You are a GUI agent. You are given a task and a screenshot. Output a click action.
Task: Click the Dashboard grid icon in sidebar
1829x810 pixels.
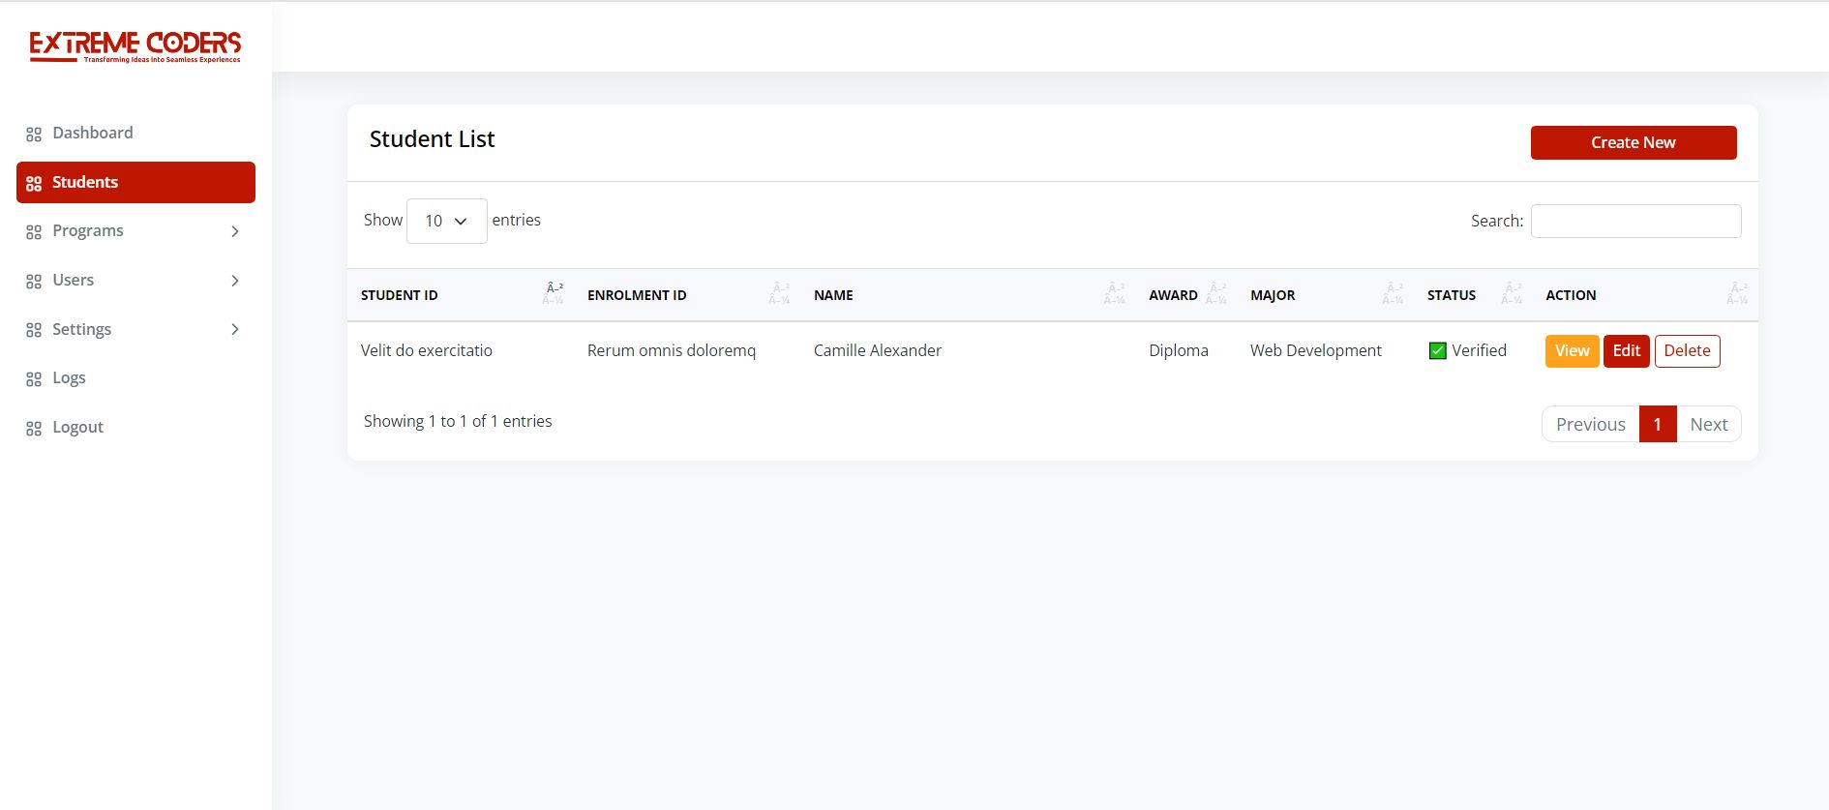[x=34, y=135]
